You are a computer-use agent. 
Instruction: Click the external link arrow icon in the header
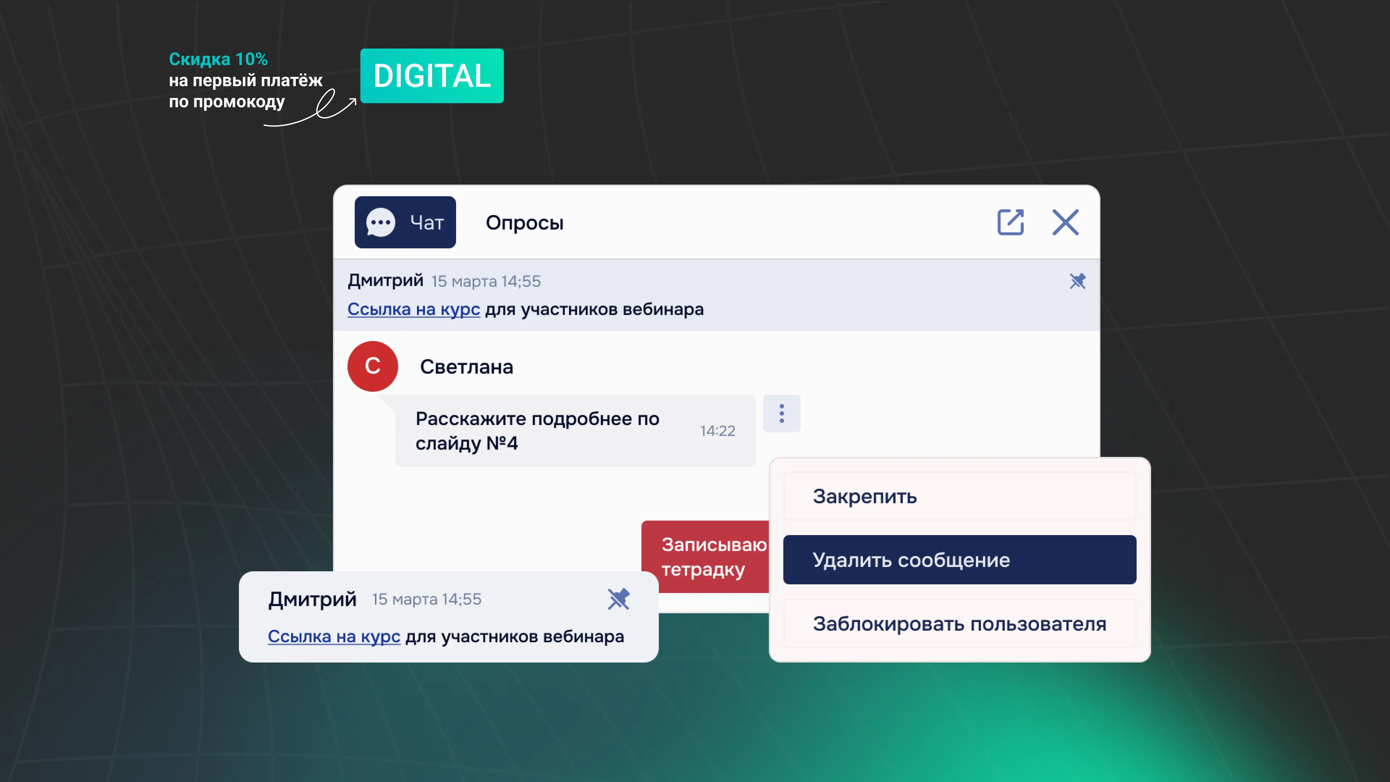tap(1010, 222)
